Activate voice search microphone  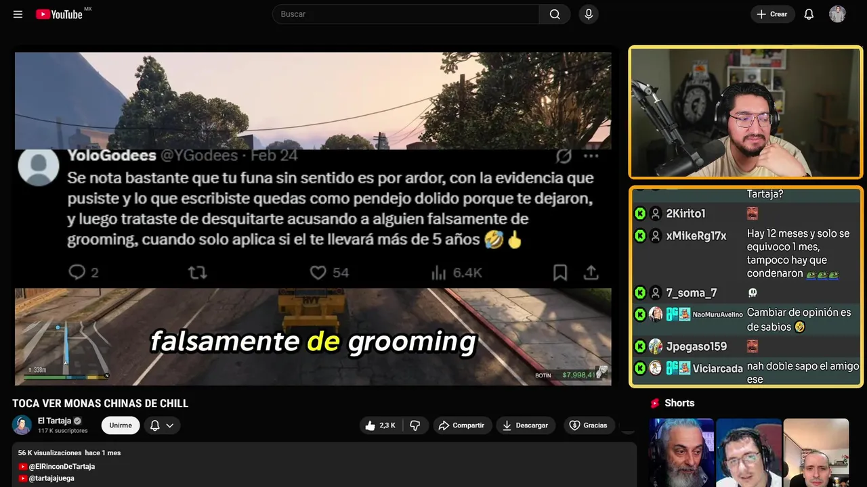[589, 14]
